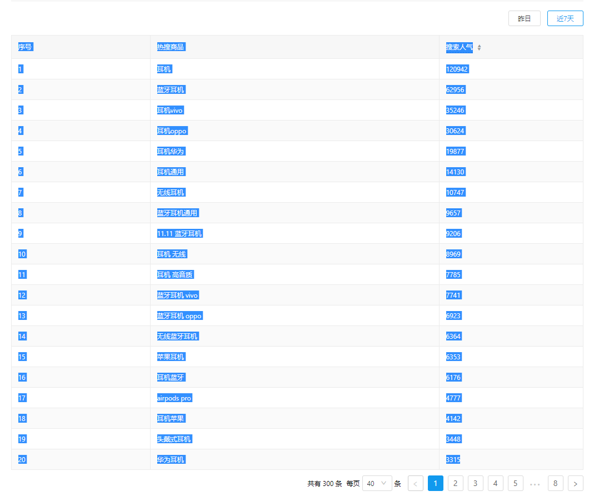This screenshot has width=609, height=501.
Task: Click the value 3448
Action: 453,439
